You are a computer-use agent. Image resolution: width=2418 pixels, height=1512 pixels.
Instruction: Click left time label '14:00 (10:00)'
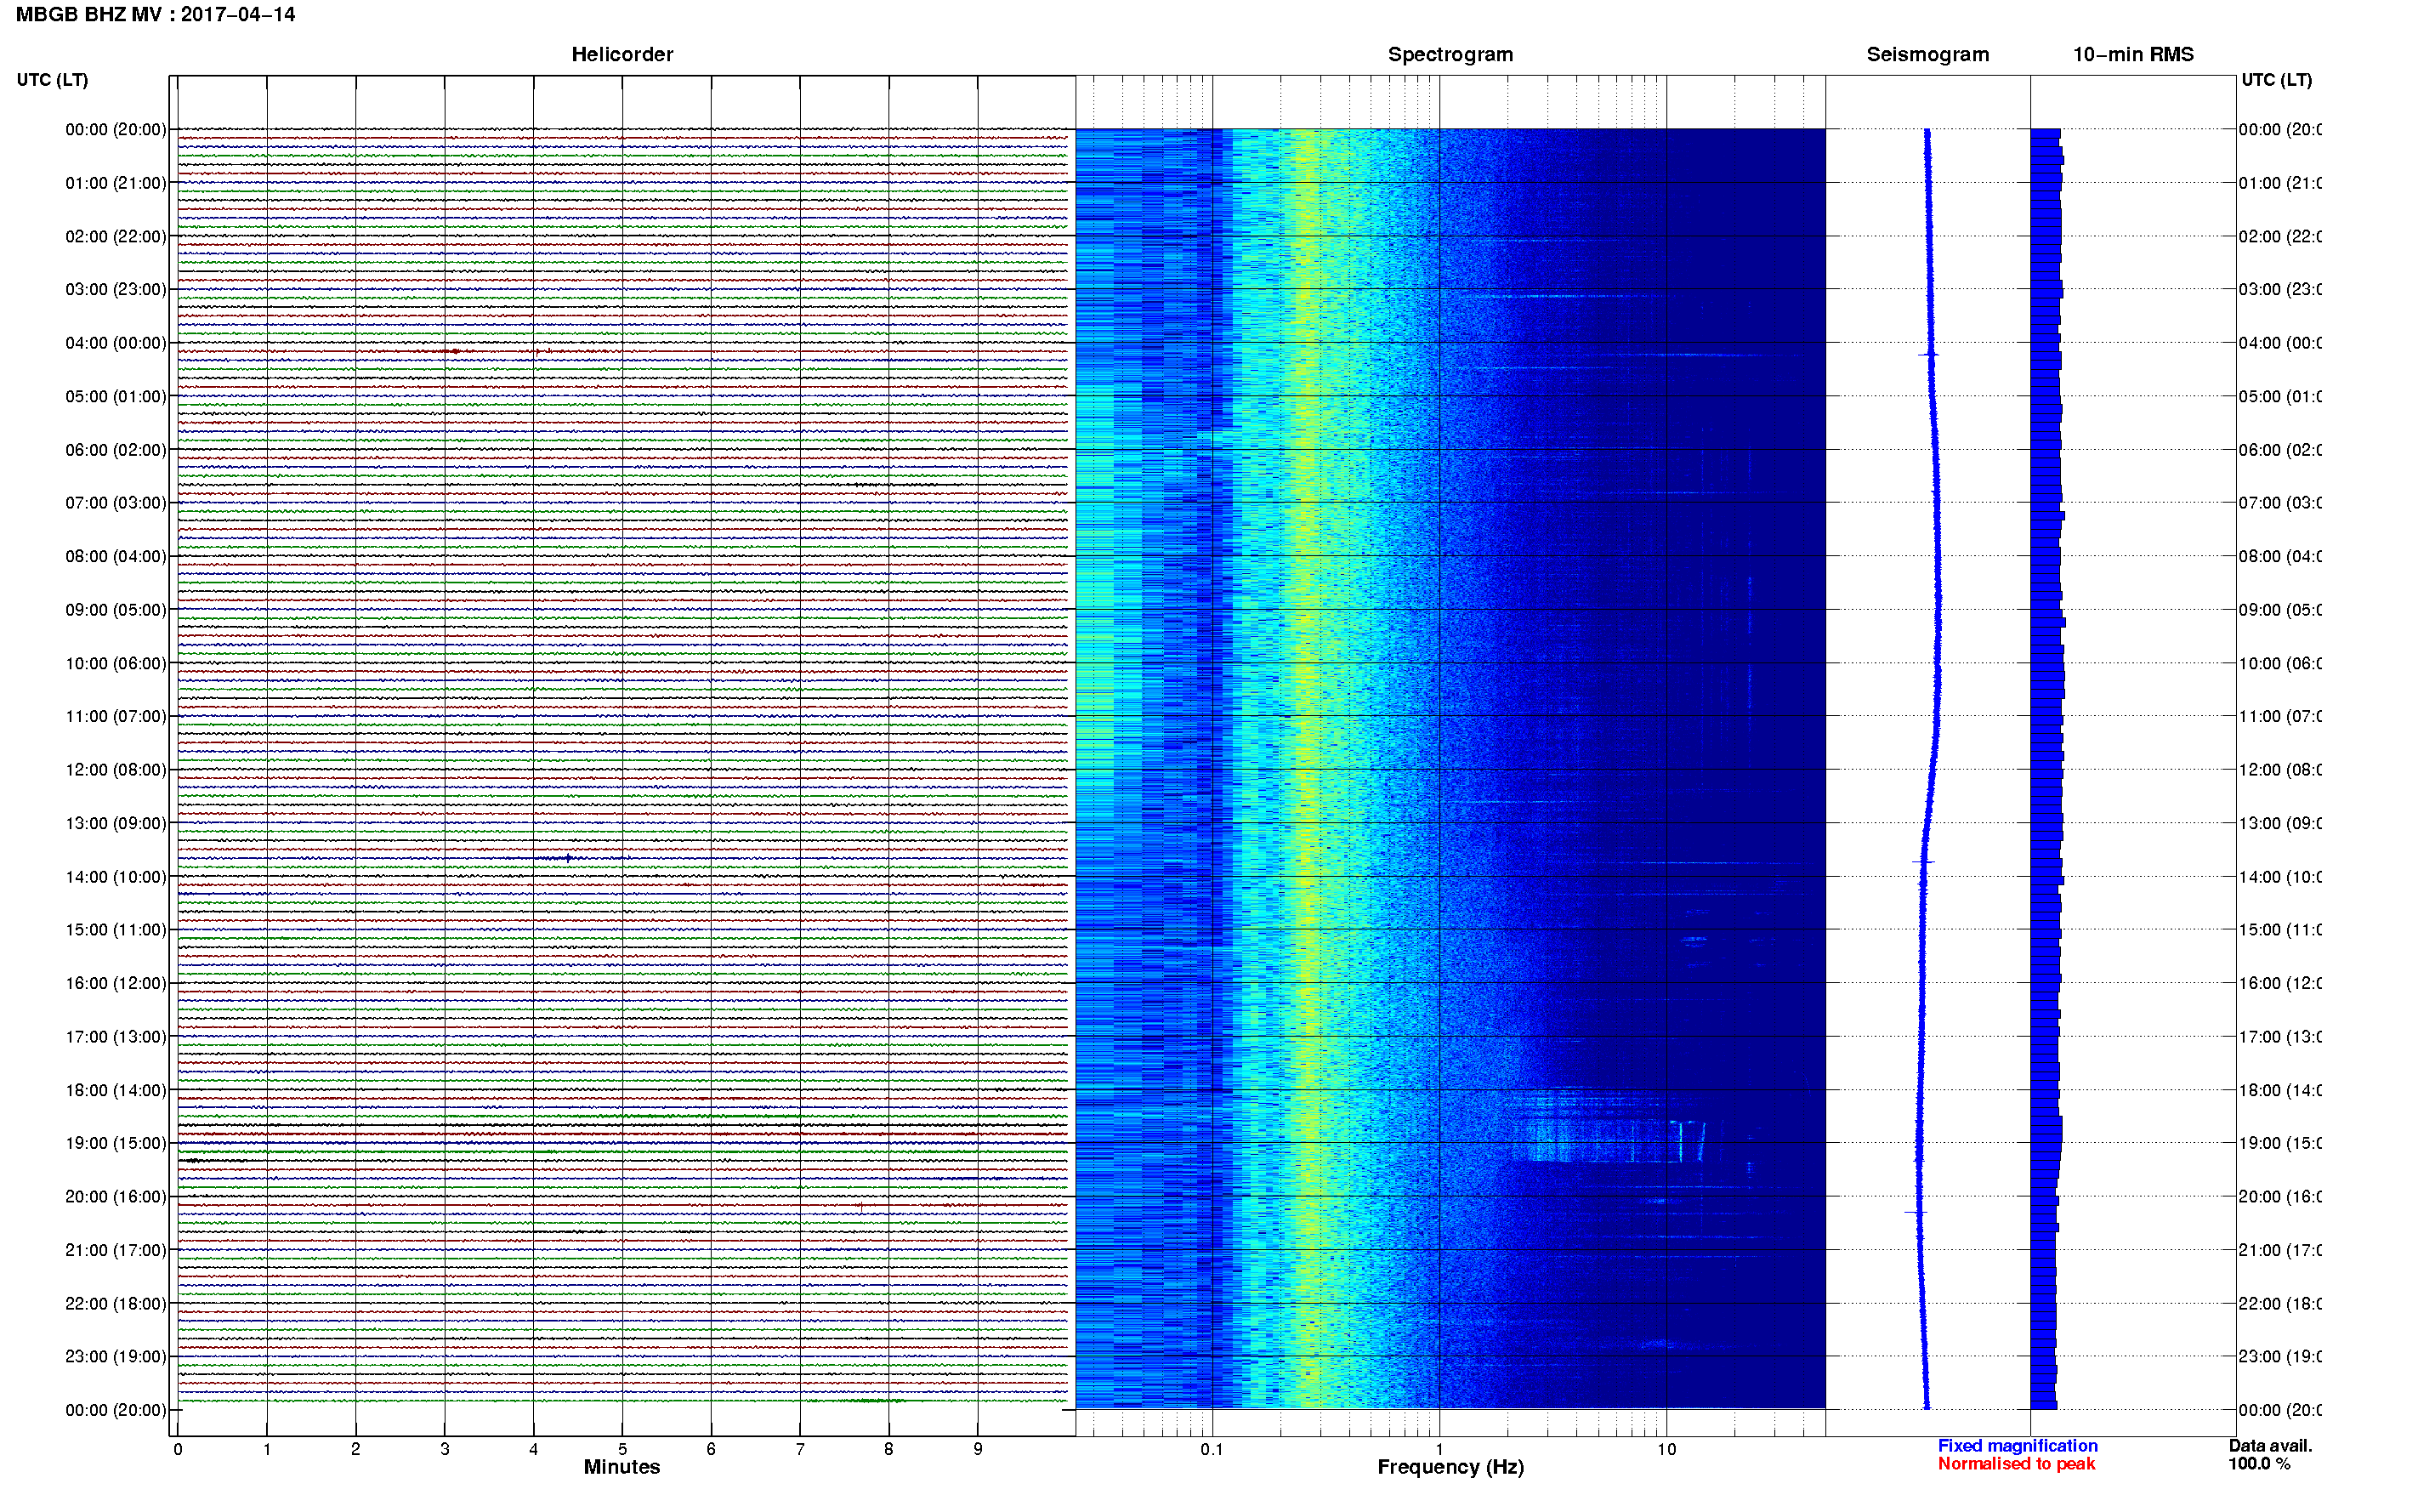(116, 877)
